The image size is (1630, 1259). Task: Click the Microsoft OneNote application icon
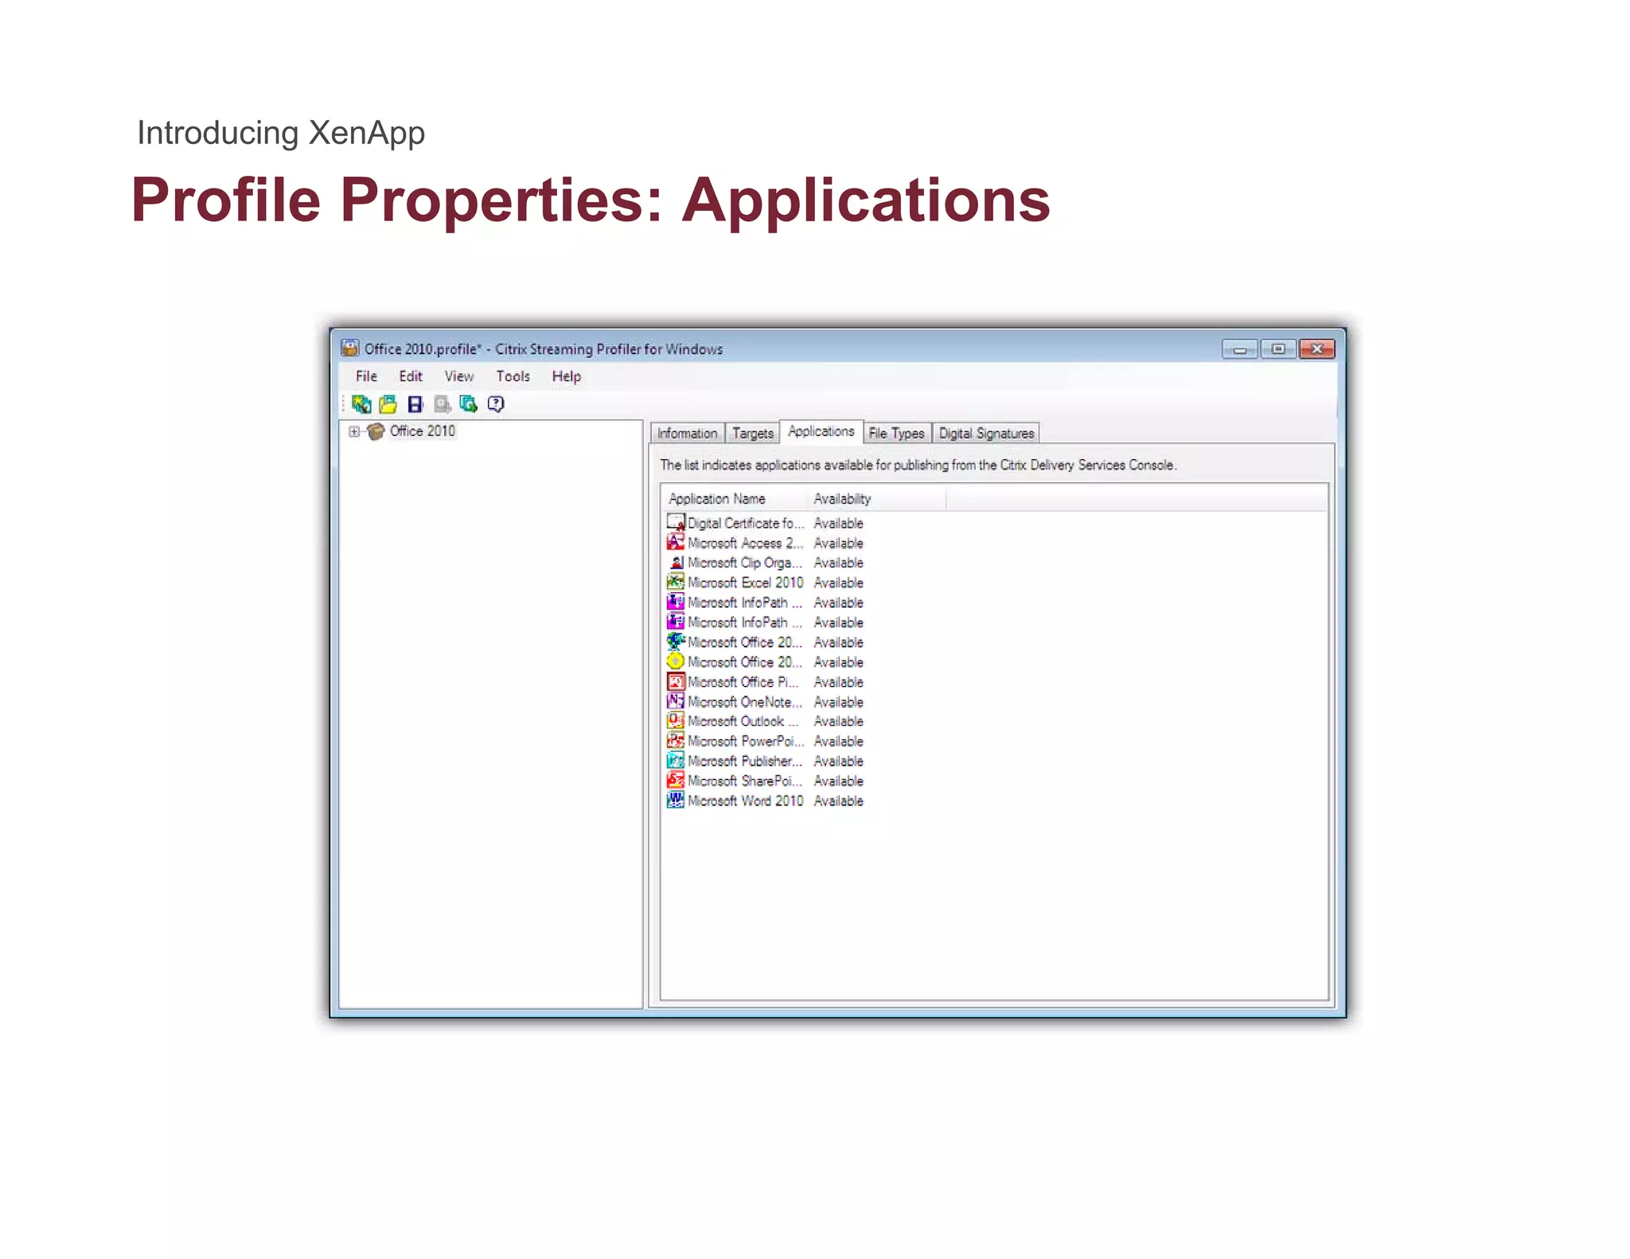click(x=676, y=702)
